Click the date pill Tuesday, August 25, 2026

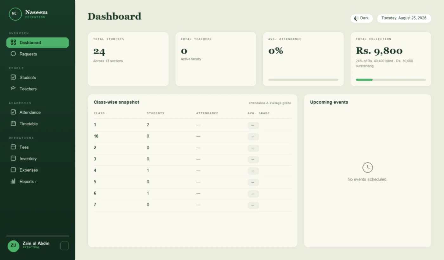coord(404,18)
